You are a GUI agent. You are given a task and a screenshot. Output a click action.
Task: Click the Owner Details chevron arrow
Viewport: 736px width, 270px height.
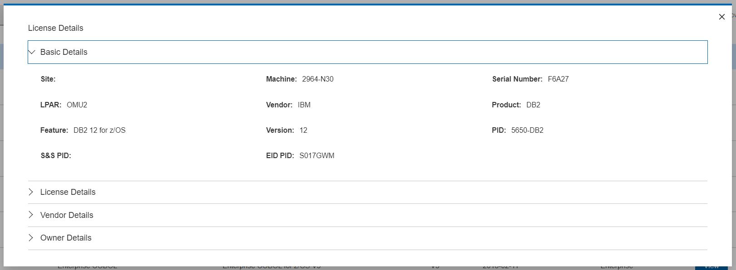31,237
